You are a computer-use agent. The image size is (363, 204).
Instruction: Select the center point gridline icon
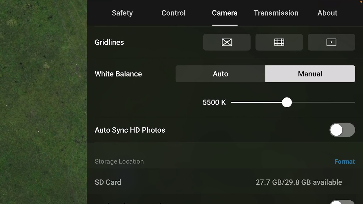331,42
